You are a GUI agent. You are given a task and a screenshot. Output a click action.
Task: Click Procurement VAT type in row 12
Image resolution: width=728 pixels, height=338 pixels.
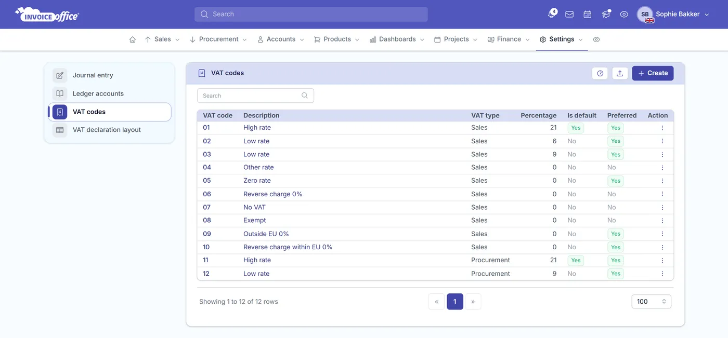click(x=490, y=274)
